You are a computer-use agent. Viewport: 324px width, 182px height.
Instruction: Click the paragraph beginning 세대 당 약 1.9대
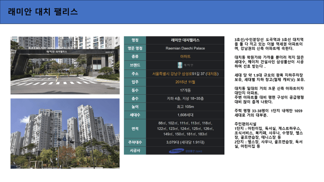click(x=270, y=77)
